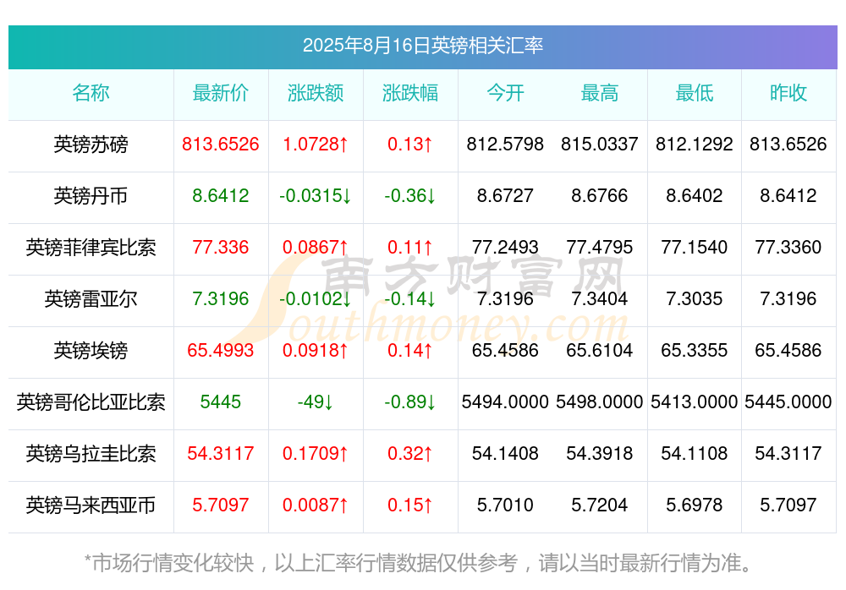Click opening value 54.1408

pyautogui.click(x=505, y=454)
